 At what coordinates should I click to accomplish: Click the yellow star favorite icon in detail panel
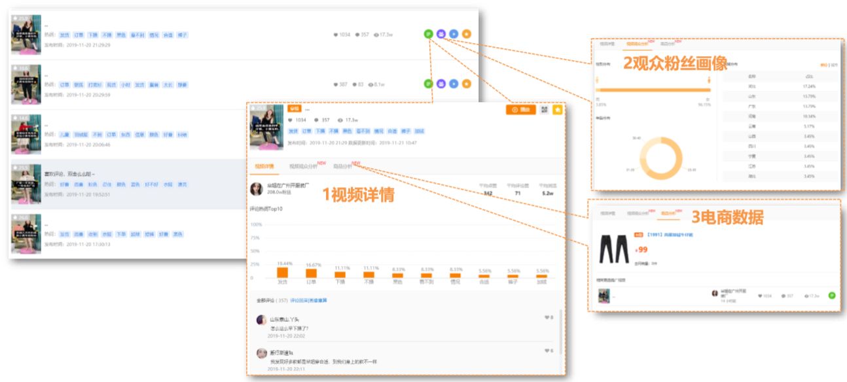(557, 110)
